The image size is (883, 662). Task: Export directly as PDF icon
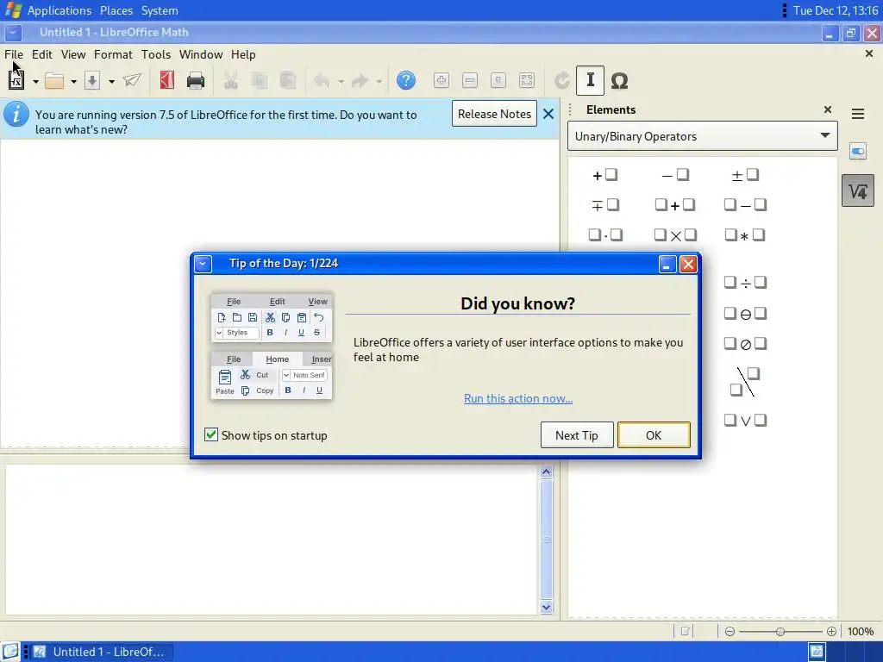(166, 80)
